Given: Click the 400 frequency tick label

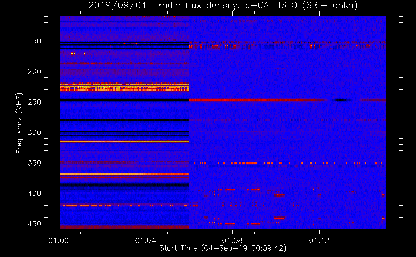Looking at the screenshot, I should [34, 193].
